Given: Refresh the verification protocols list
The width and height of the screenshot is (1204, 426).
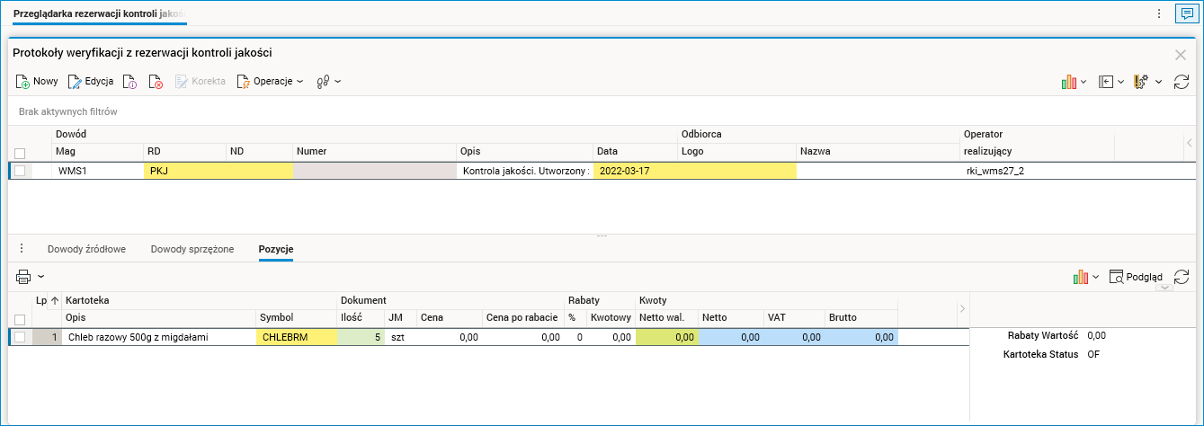Looking at the screenshot, I should pyautogui.click(x=1182, y=82).
